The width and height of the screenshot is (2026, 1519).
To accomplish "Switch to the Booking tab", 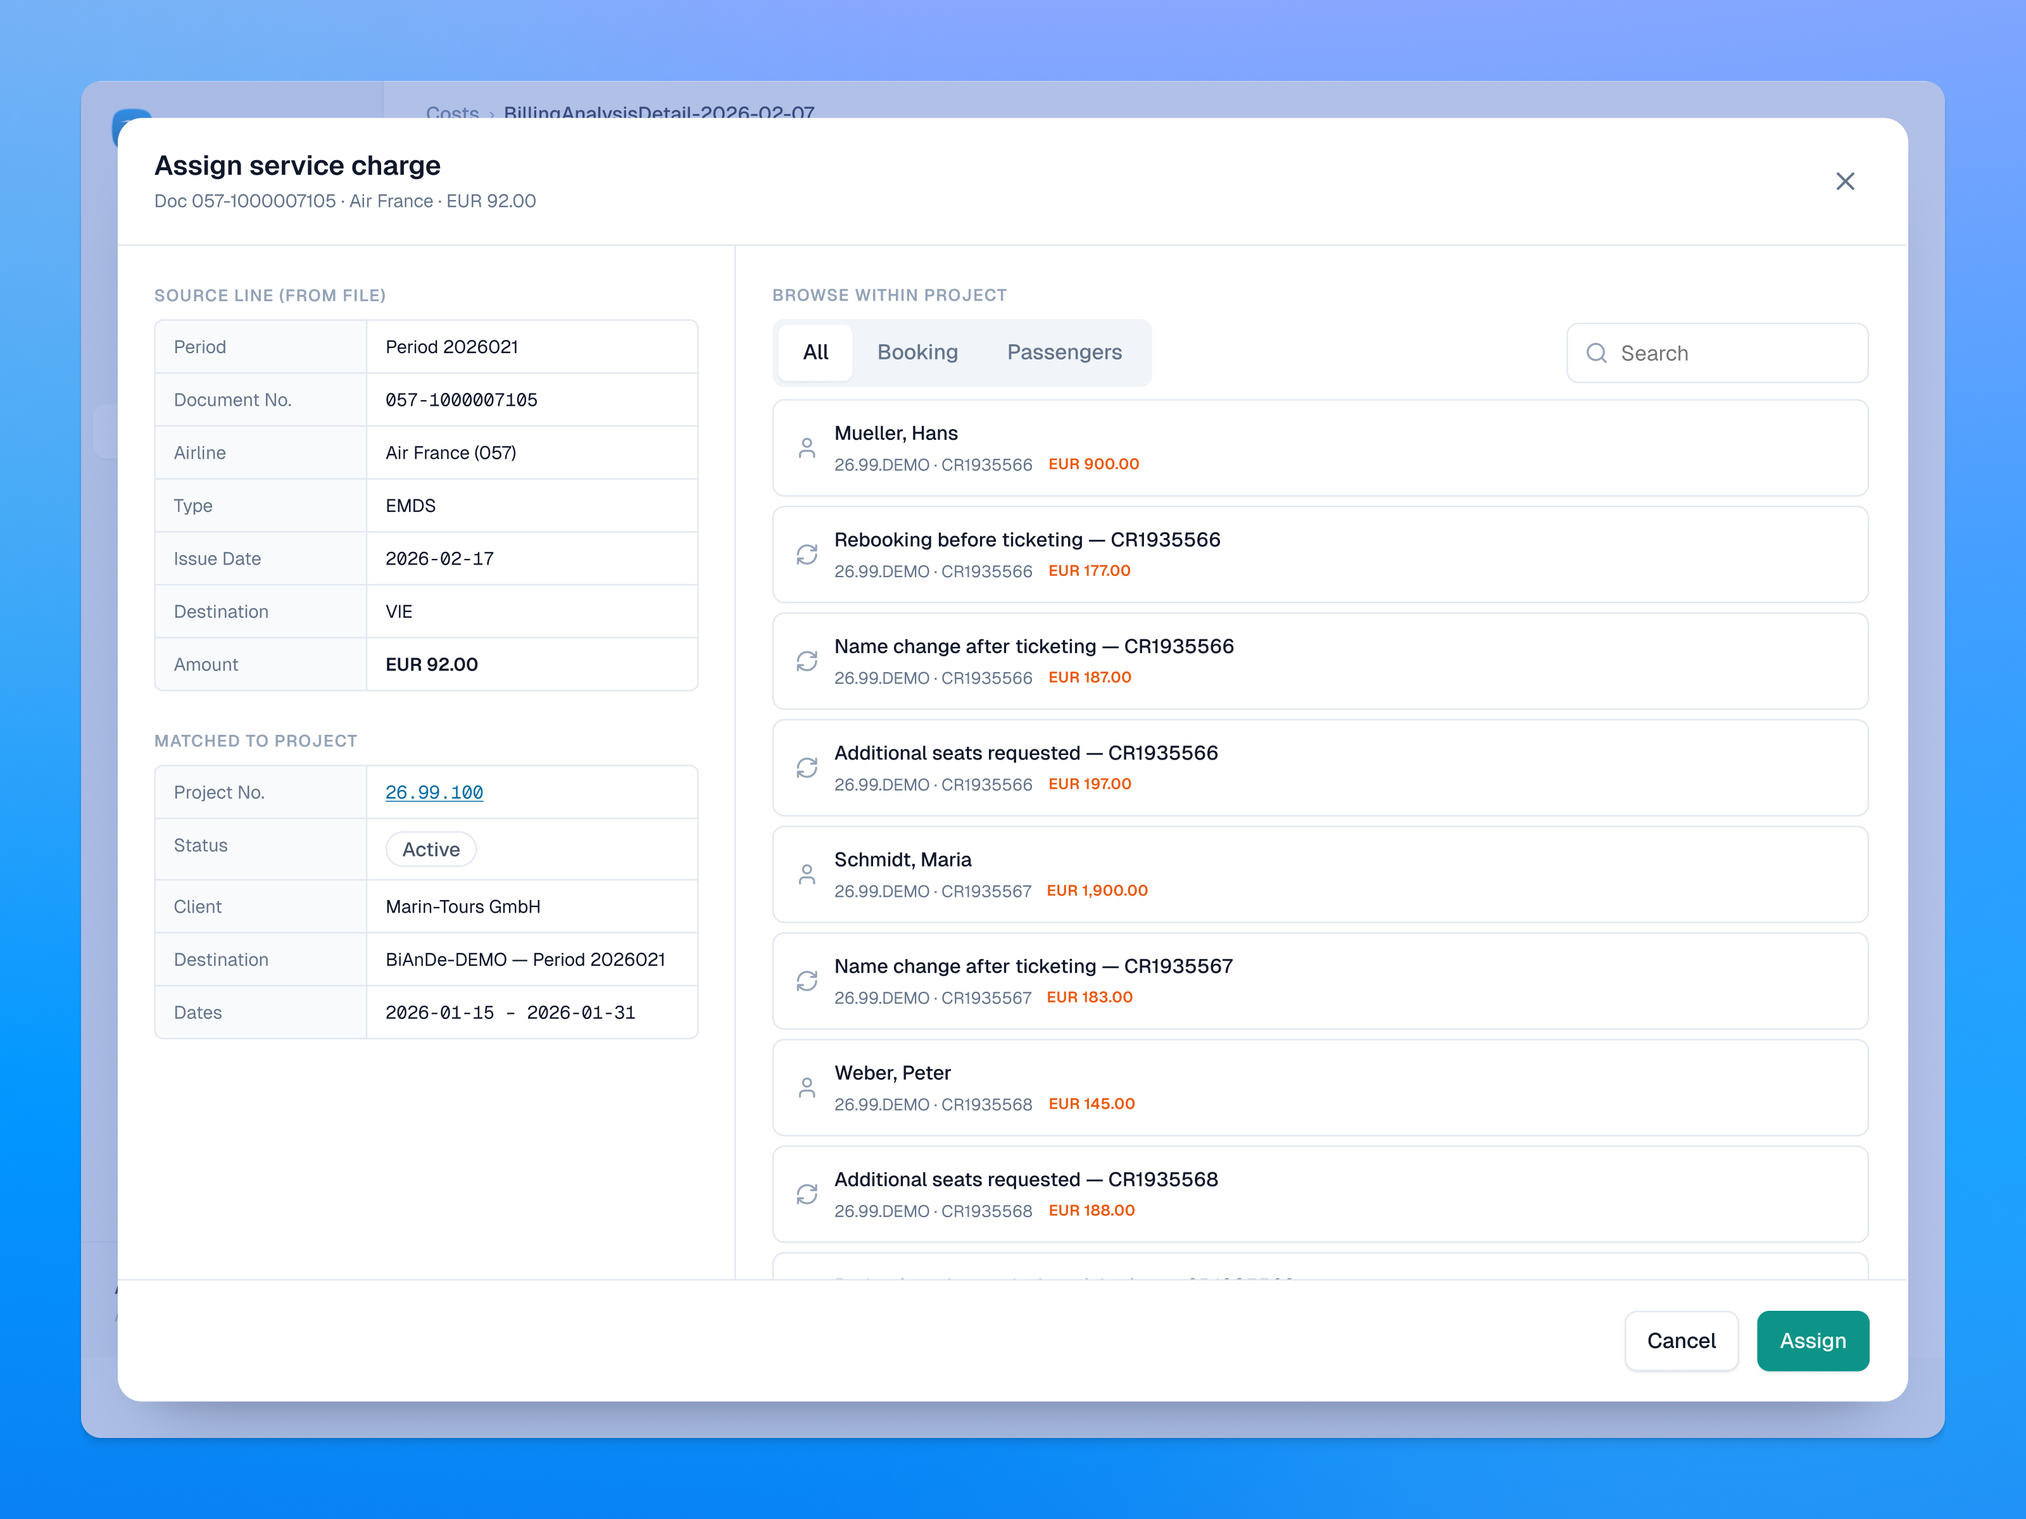I will click(x=918, y=353).
